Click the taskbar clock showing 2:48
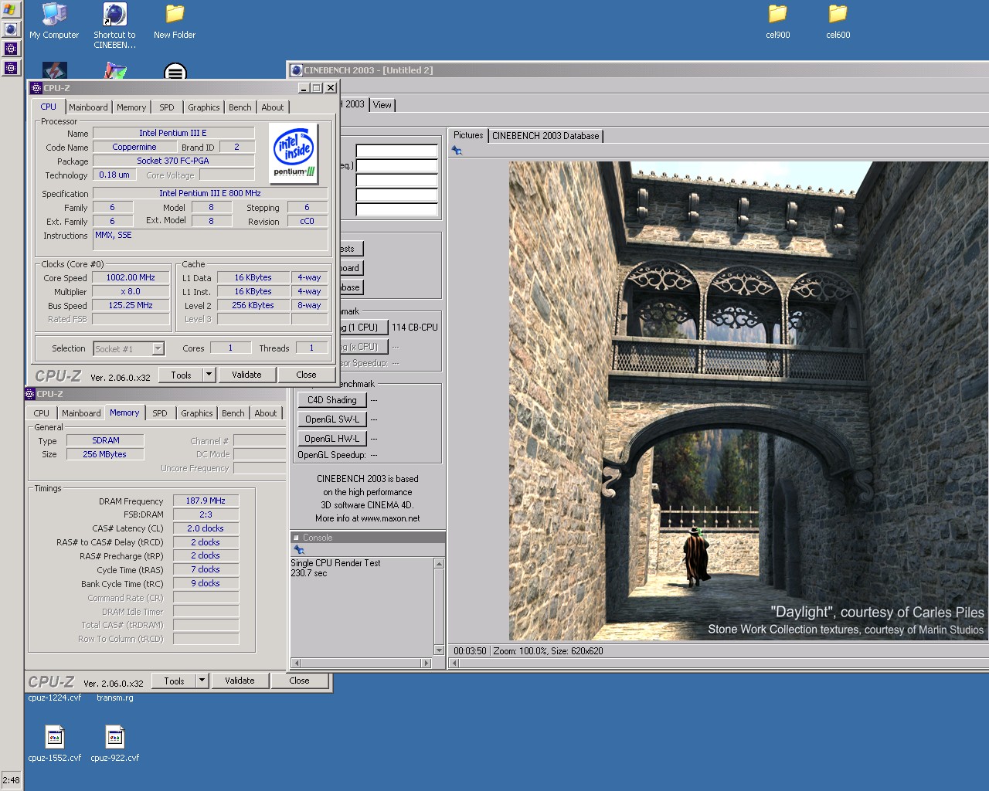 point(11,780)
